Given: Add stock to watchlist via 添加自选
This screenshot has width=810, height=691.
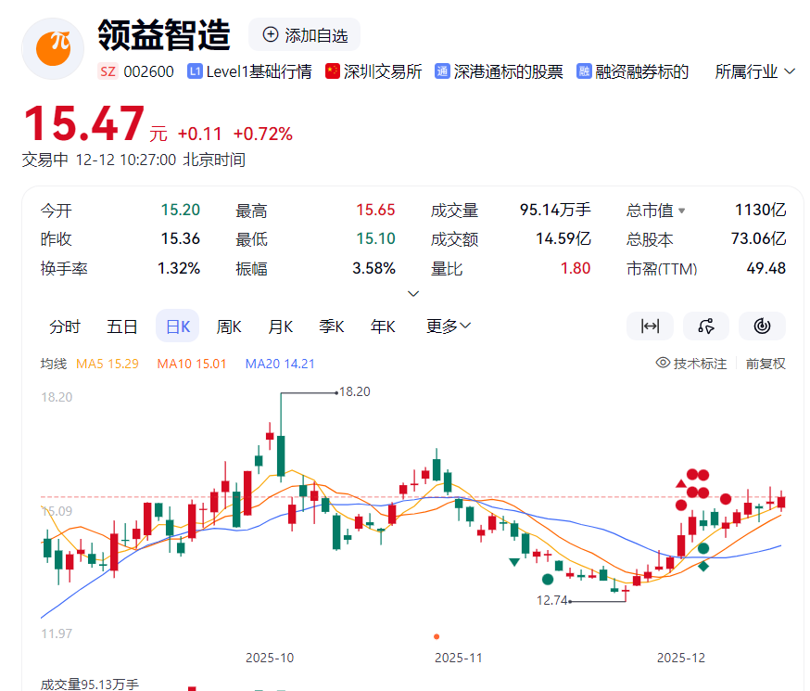Looking at the screenshot, I should pos(304,34).
